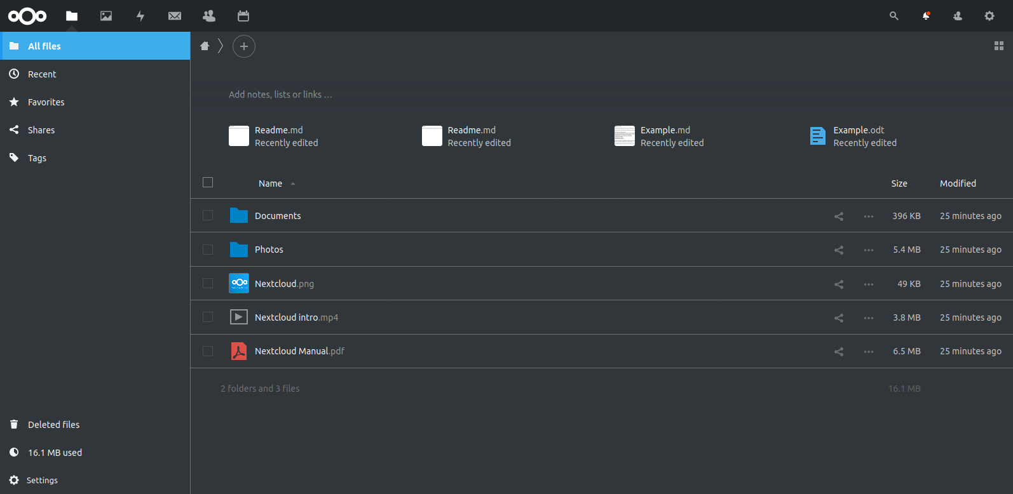Image resolution: width=1013 pixels, height=494 pixels.
Task: Open the Documents folder
Action: pos(278,216)
